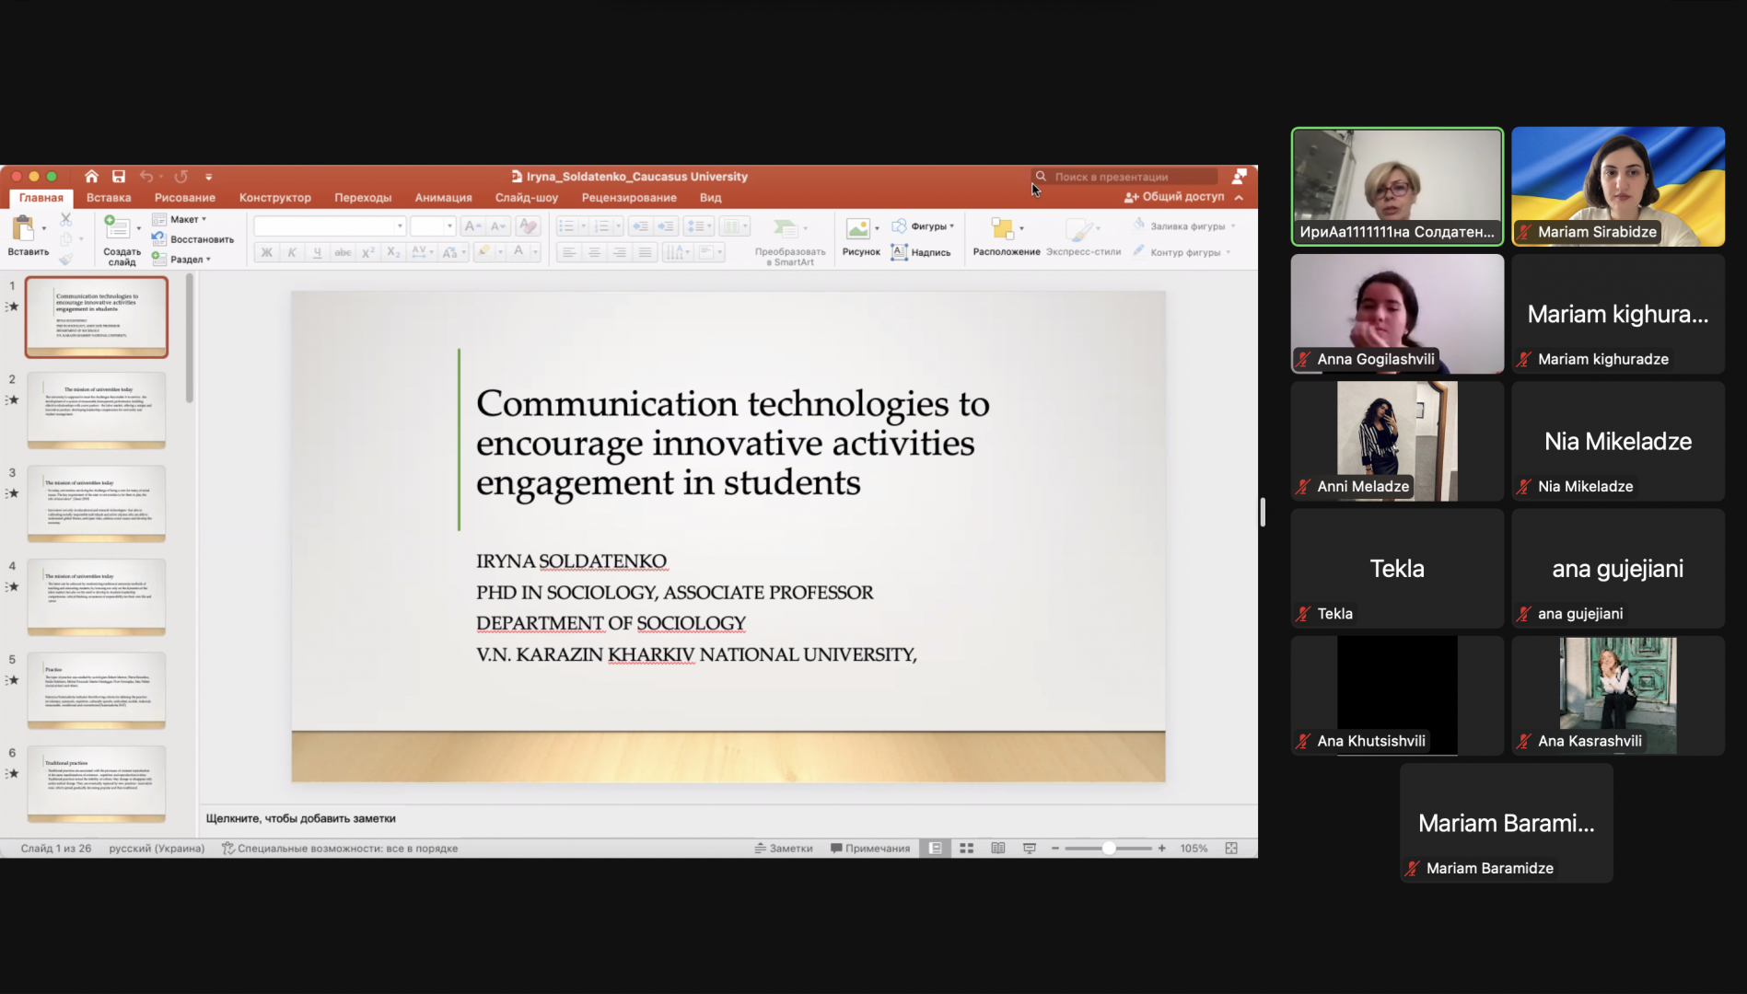
Task: Decrease list indent level
Action: click(x=640, y=226)
